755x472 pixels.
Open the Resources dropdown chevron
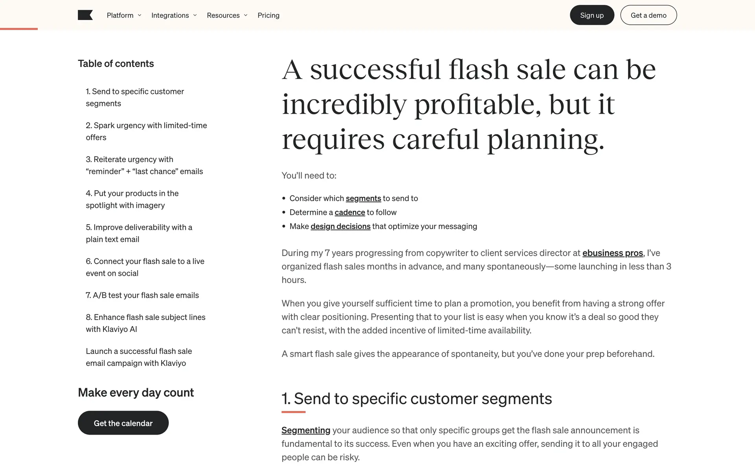[246, 15]
